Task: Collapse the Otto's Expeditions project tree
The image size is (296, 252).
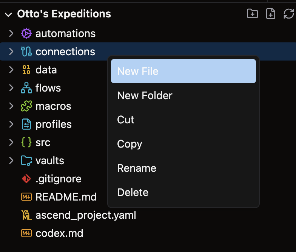Action: (x=8, y=14)
